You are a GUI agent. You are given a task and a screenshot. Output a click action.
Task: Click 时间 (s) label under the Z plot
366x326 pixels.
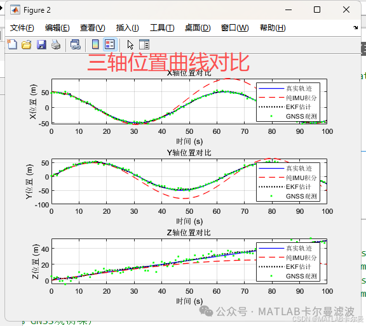189,301
